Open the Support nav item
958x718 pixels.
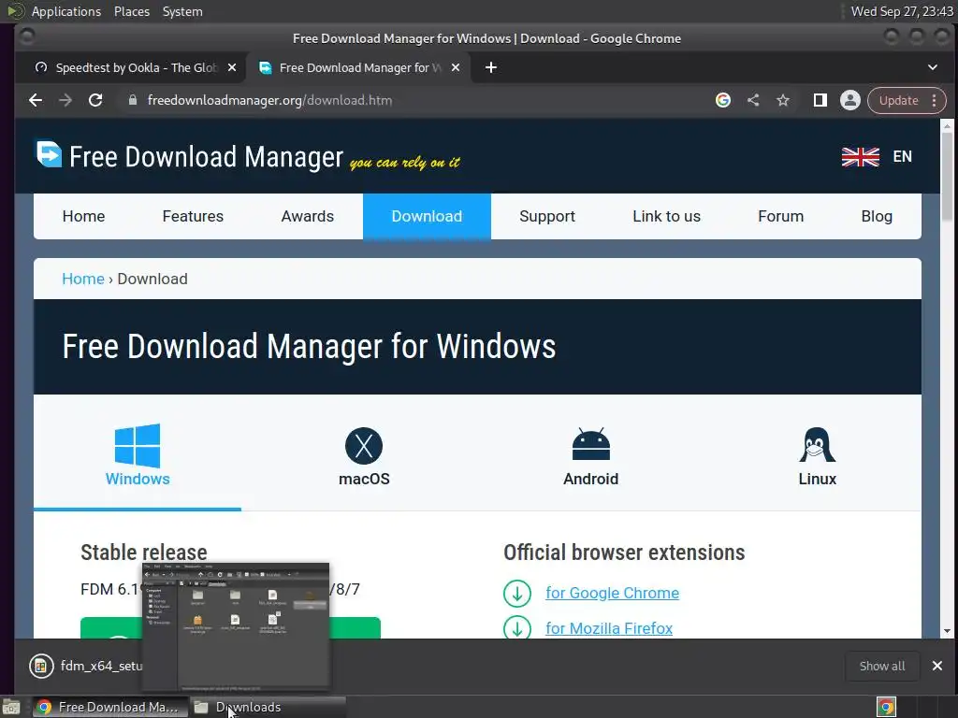pyautogui.click(x=546, y=216)
